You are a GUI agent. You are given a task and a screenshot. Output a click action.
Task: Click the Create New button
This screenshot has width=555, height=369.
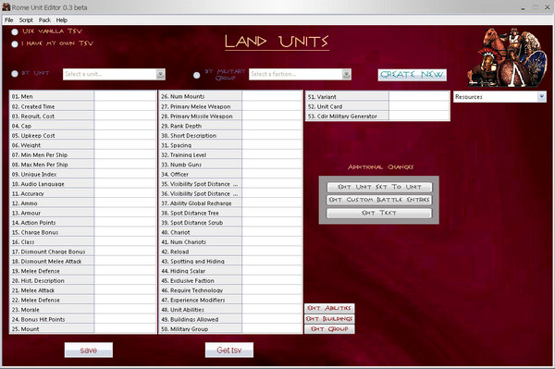[x=412, y=75]
